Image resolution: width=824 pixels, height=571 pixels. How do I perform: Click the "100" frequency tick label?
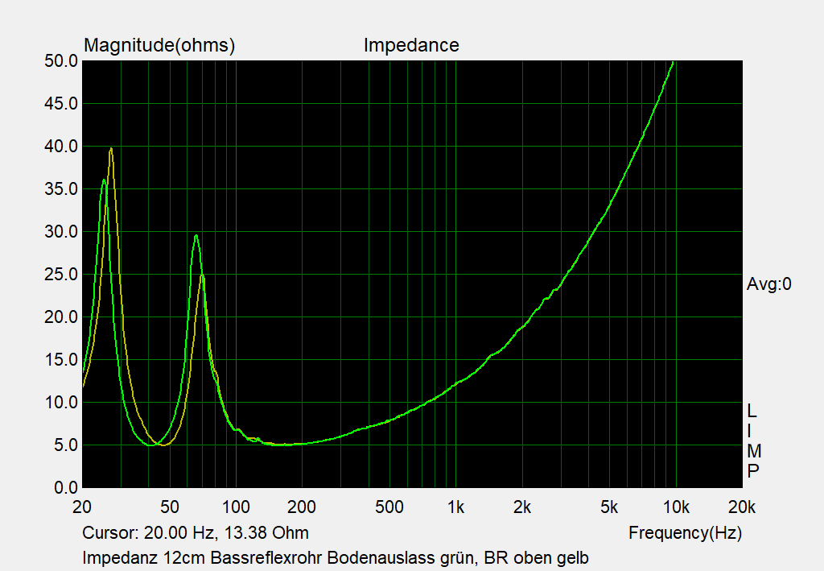(x=236, y=507)
